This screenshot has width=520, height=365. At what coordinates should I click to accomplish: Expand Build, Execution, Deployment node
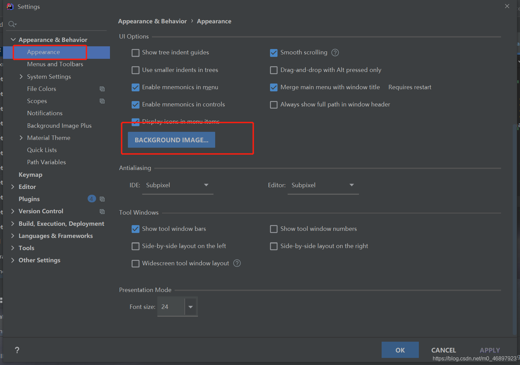13,223
